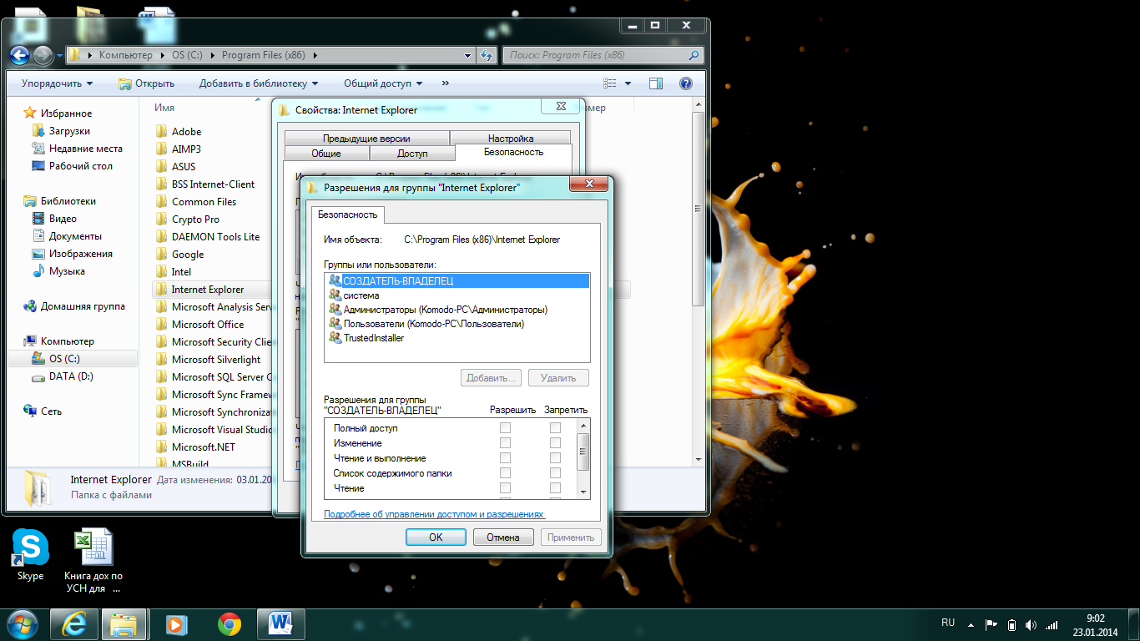
Task: Click OS (C:) breadcrumb in address bar
Action: click(189, 55)
